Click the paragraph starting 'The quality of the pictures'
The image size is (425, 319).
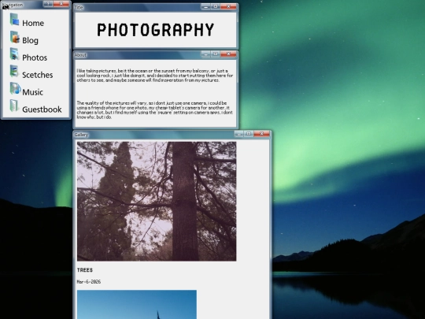point(154,109)
